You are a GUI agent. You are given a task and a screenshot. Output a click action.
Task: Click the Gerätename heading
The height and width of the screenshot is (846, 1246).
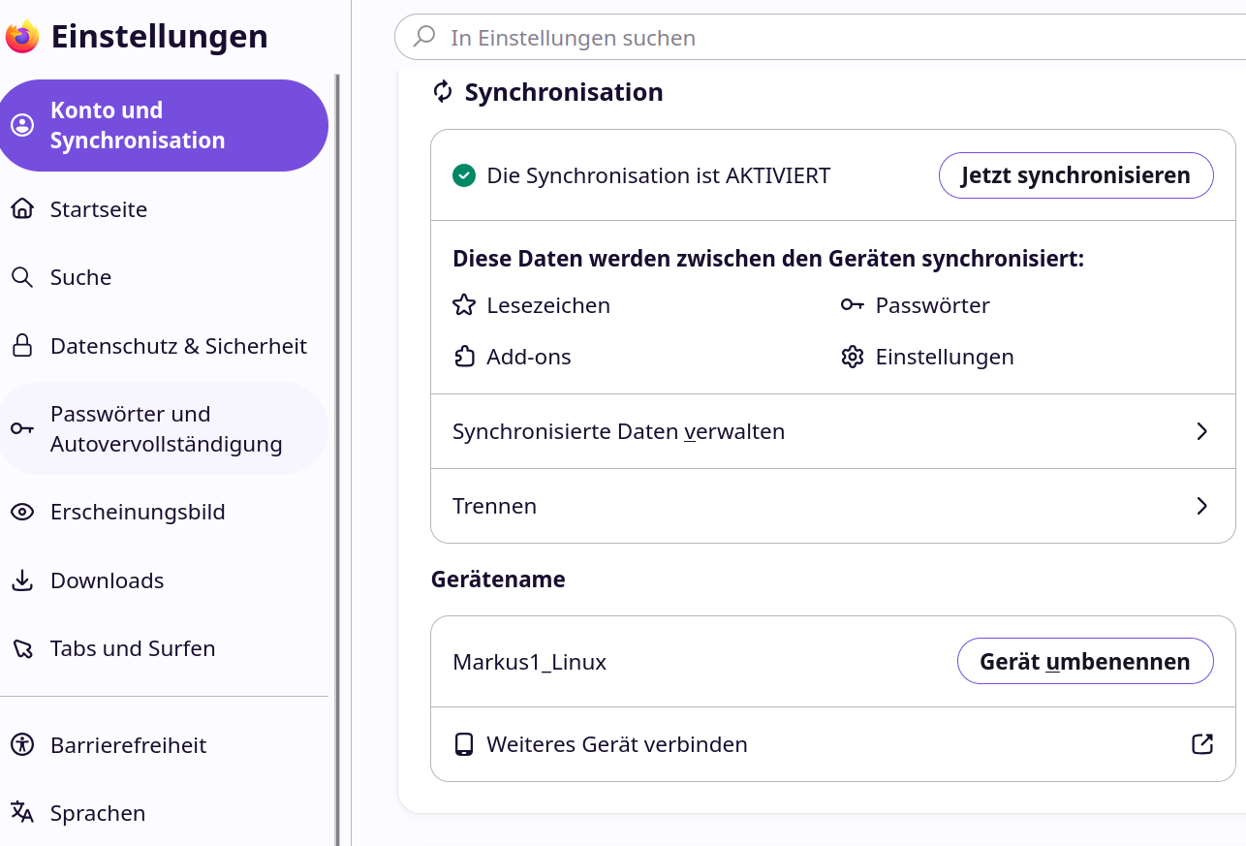[x=498, y=580]
